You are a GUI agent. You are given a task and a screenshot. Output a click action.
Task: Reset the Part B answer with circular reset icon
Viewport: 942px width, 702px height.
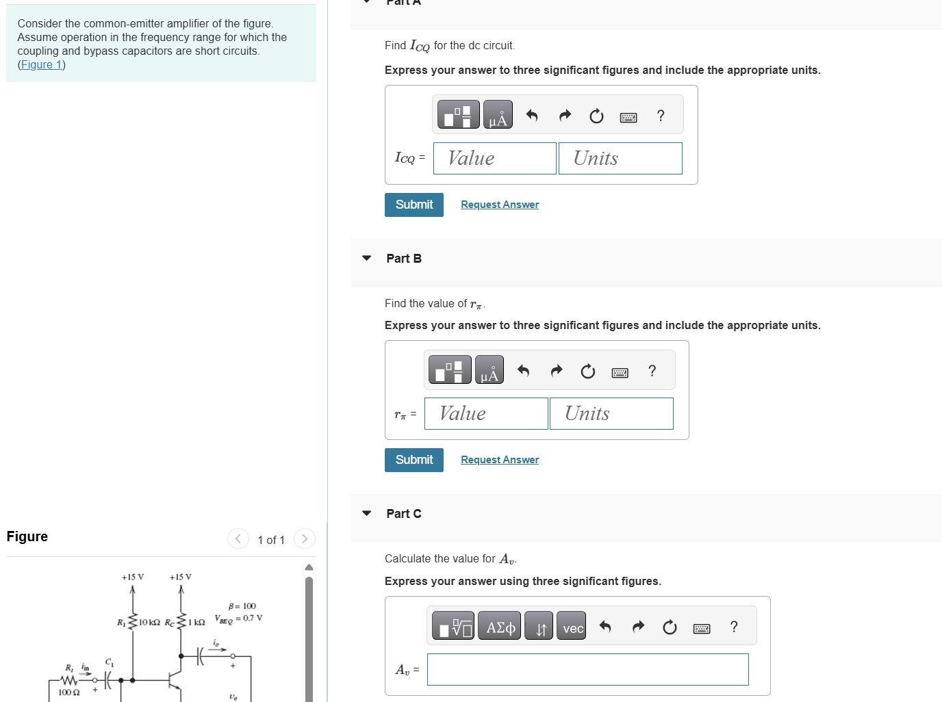[x=587, y=370]
